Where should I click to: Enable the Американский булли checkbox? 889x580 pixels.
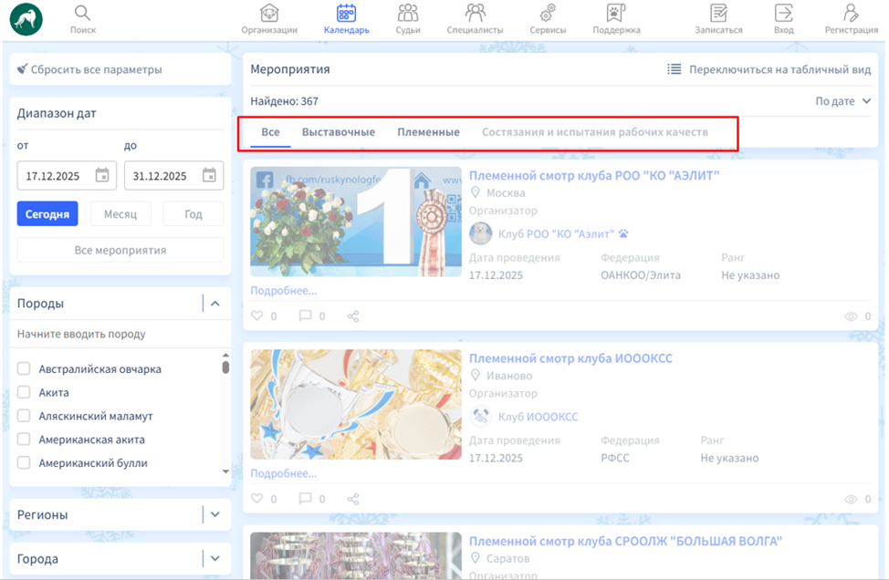click(25, 463)
